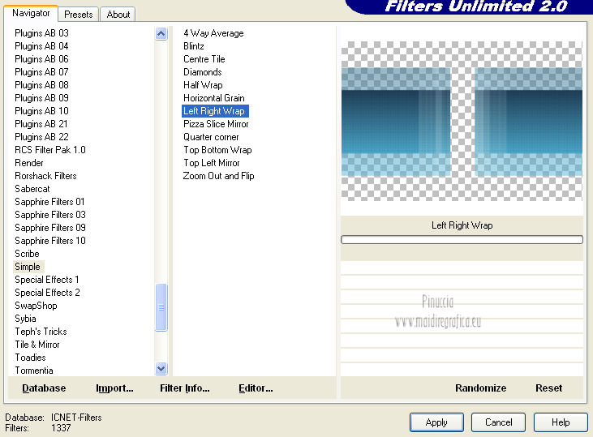Choose the Zoom Out and Flip filter
The image size is (593, 437).
(x=218, y=176)
